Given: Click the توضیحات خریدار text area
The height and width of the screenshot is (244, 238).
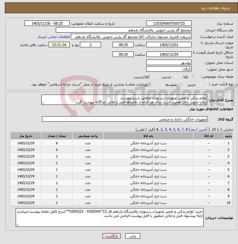Looking at the screenshot, I should [x=109, y=217].
